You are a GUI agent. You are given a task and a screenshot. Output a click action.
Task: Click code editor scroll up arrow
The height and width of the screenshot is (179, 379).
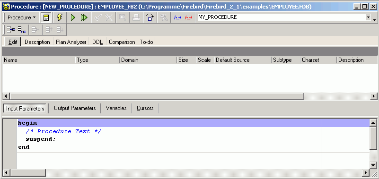[x=373, y=123]
